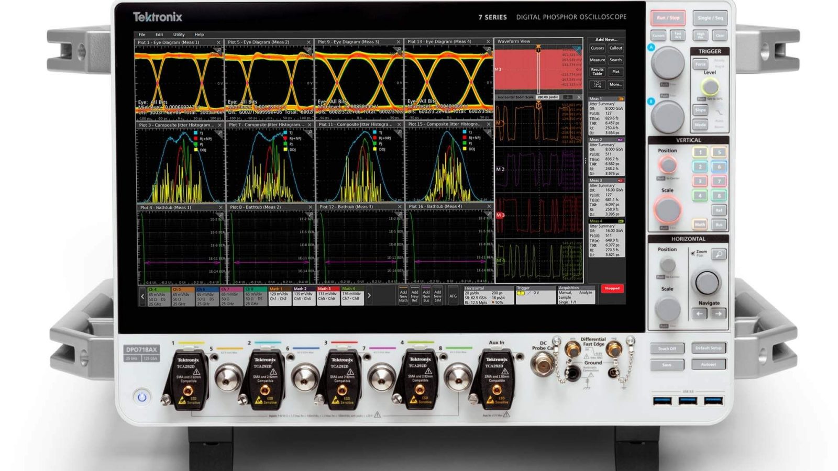The width and height of the screenshot is (838, 471).
Task: Close Plot 9 Eye Diagram (Meas 3)
Action: click(x=399, y=42)
